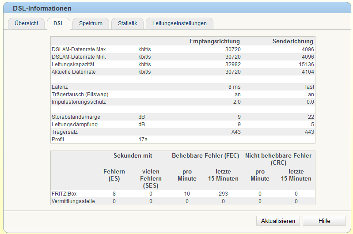Open Hilfe for this page

coord(324,221)
